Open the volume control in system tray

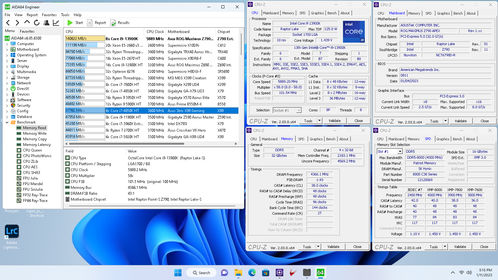pyautogui.click(x=469, y=273)
